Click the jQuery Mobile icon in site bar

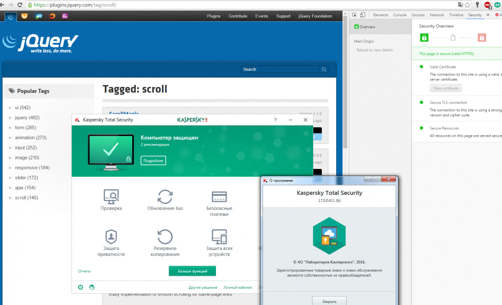[x=38, y=16]
